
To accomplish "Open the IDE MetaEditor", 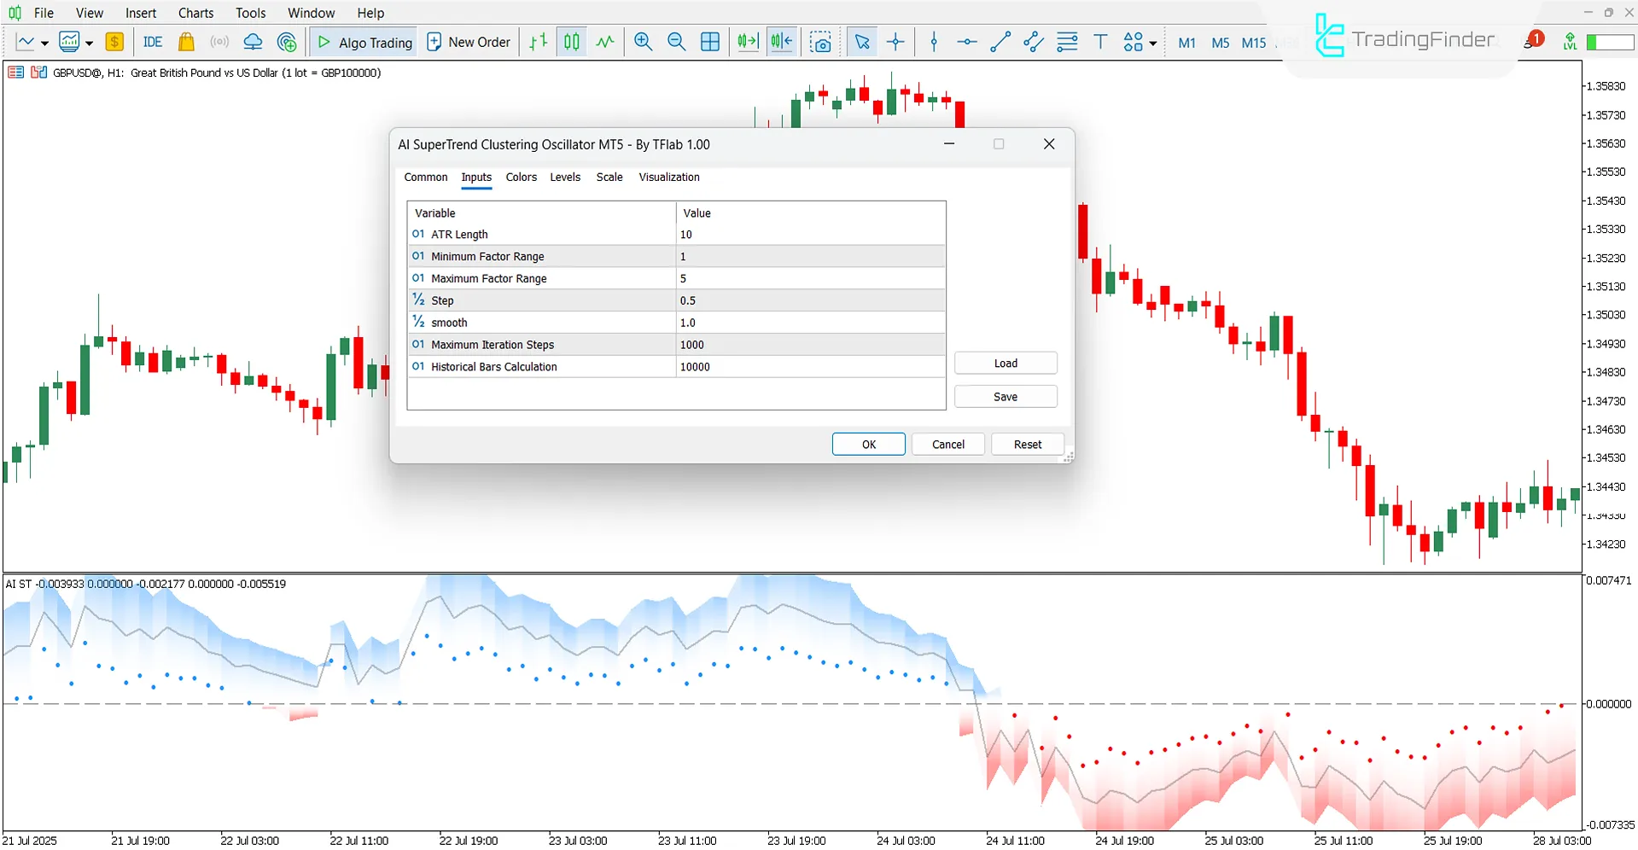I will click(152, 41).
